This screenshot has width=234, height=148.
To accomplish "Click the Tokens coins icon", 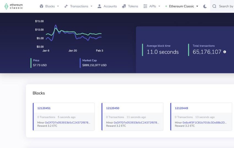I will (x=124, y=6).
